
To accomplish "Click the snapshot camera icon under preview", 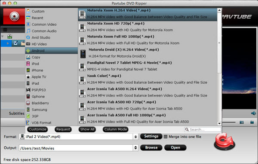I will click(242, 122).
